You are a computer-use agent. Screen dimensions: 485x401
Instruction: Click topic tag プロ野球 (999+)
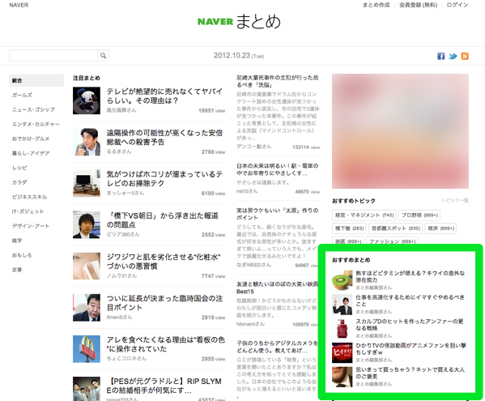pyautogui.click(x=419, y=215)
